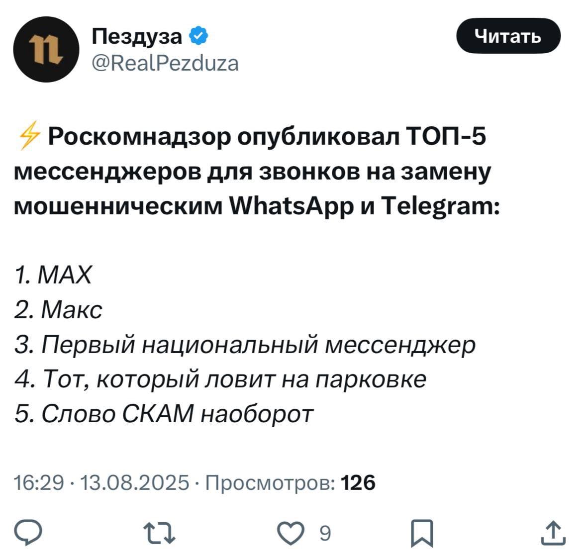Click the list line "1. MAX"
This screenshot has height=559, width=586.
[53, 275]
